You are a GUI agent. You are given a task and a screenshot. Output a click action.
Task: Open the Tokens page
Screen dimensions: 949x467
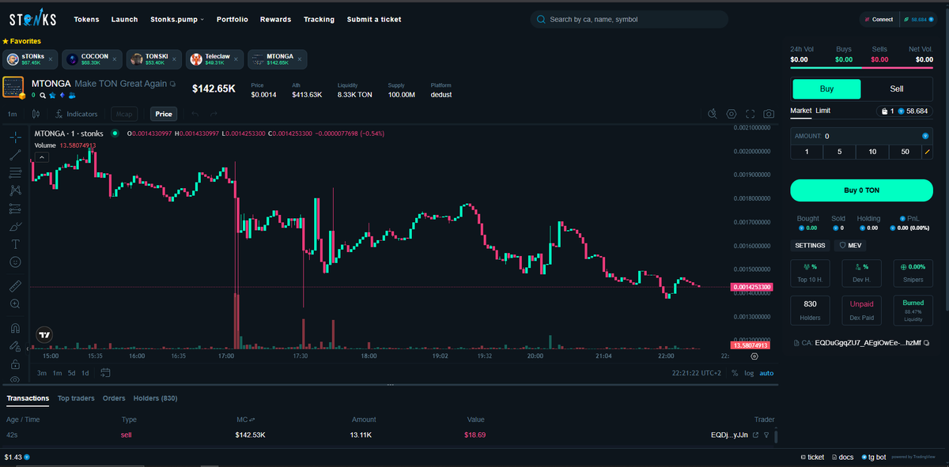[86, 19]
